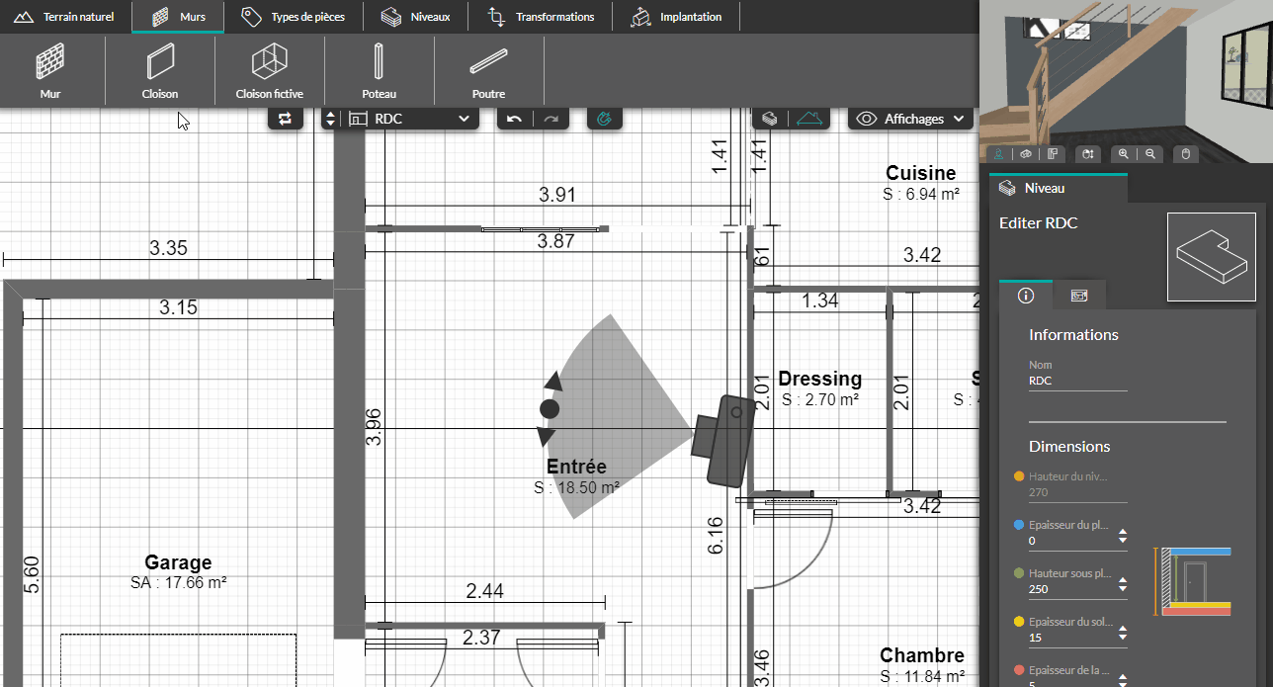Enable first-person view in 3D preview

(x=999, y=154)
